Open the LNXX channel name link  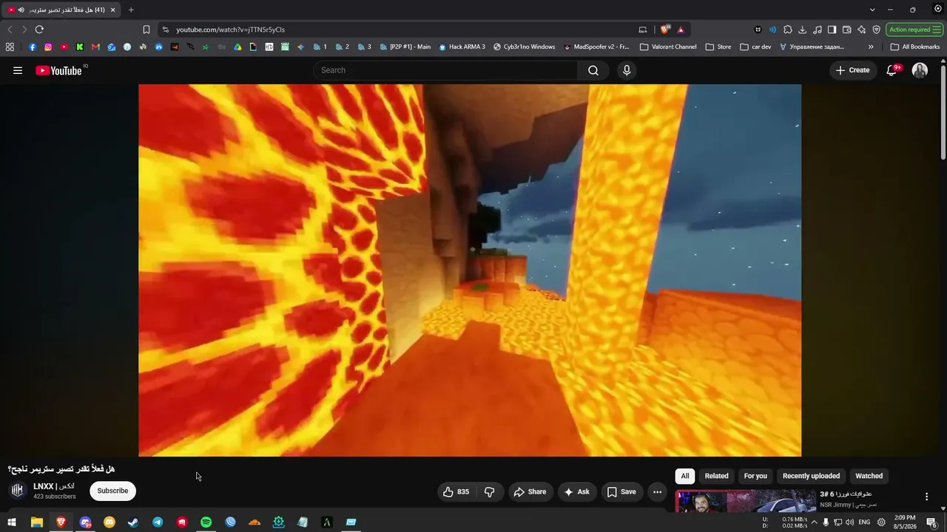point(54,486)
